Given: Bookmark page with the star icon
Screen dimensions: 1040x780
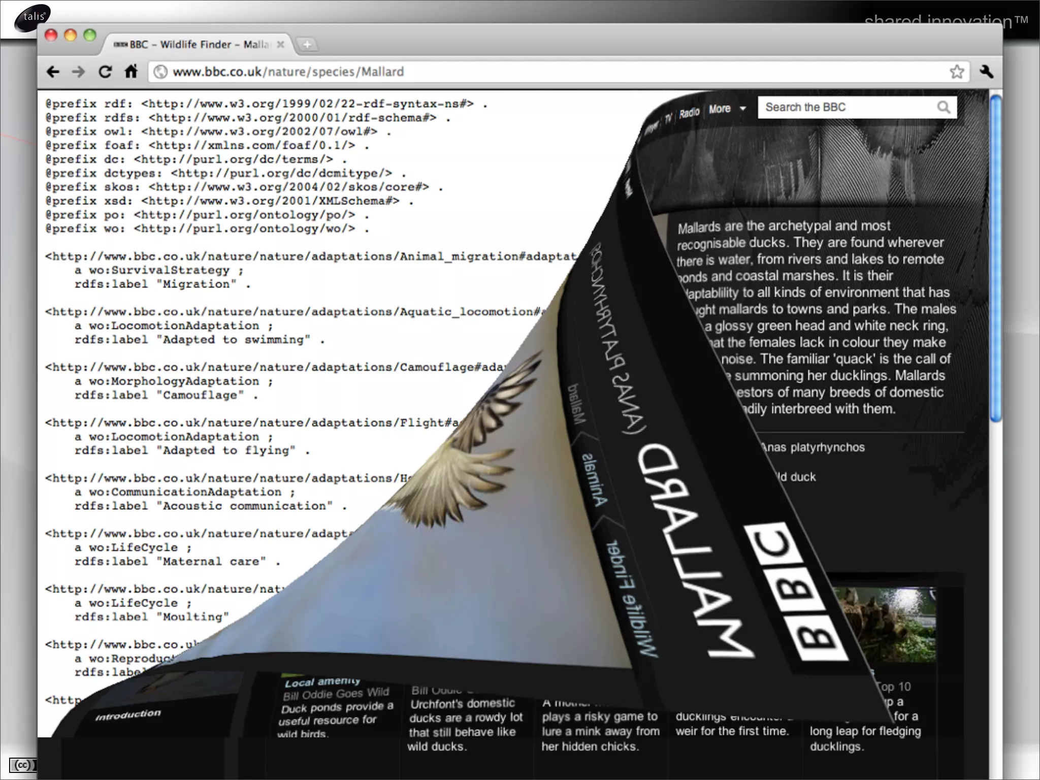Looking at the screenshot, I should [x=957, y=72].
